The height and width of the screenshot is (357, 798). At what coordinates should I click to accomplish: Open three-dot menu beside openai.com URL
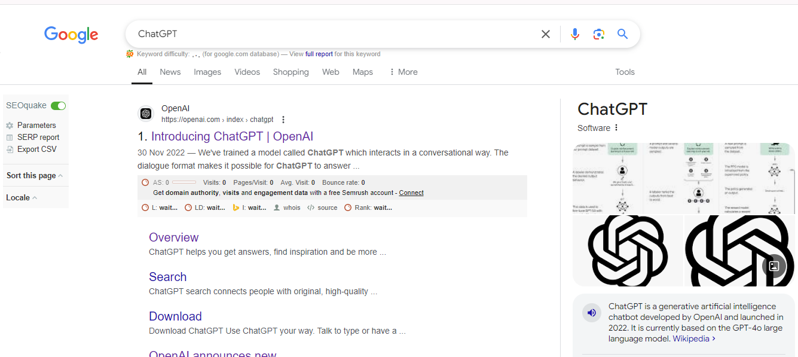[283, 120]
